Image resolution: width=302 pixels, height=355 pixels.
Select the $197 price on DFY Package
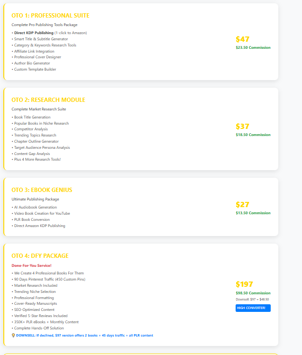coord(244,284)
